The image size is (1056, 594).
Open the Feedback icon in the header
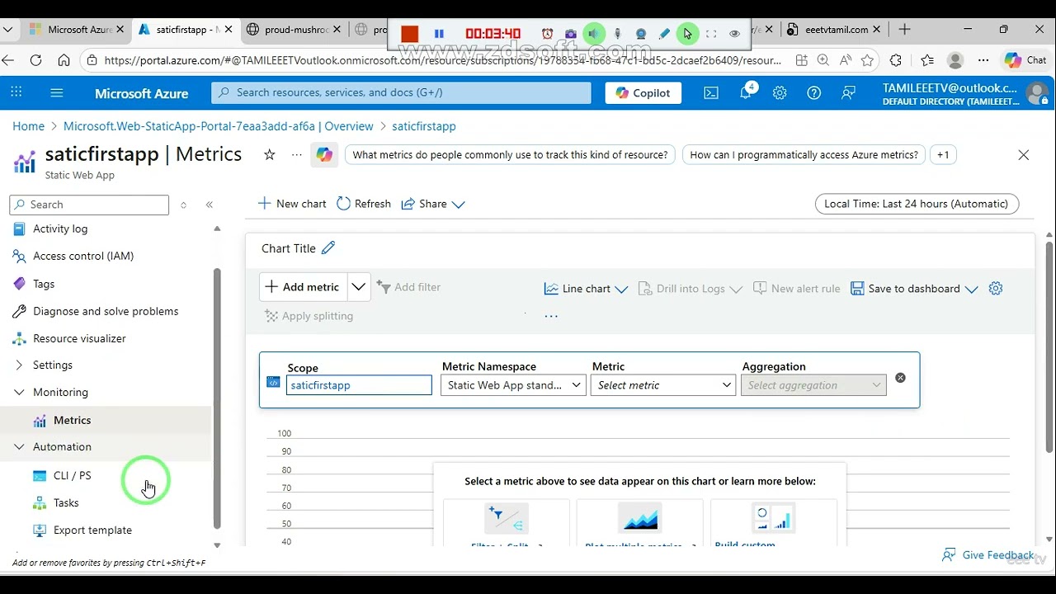click(848, 93)
